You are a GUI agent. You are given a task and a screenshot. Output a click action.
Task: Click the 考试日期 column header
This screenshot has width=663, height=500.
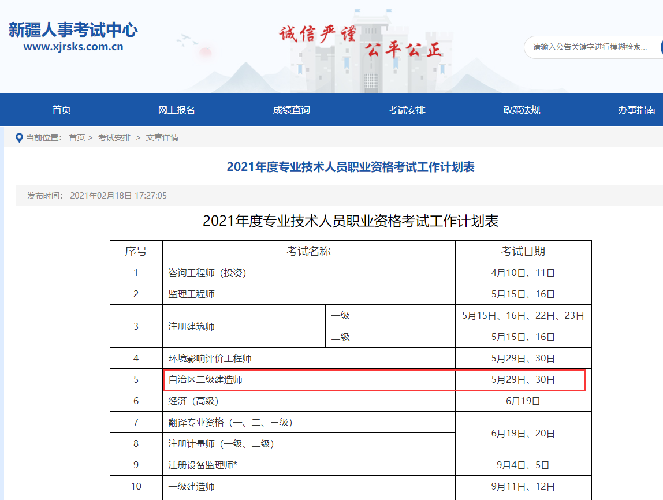[x=523, y=251]
